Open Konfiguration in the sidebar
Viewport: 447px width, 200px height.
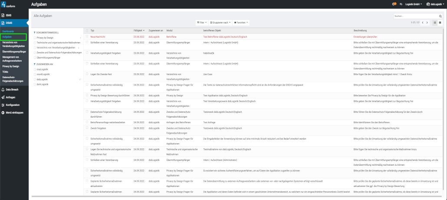tap(12, 105)
